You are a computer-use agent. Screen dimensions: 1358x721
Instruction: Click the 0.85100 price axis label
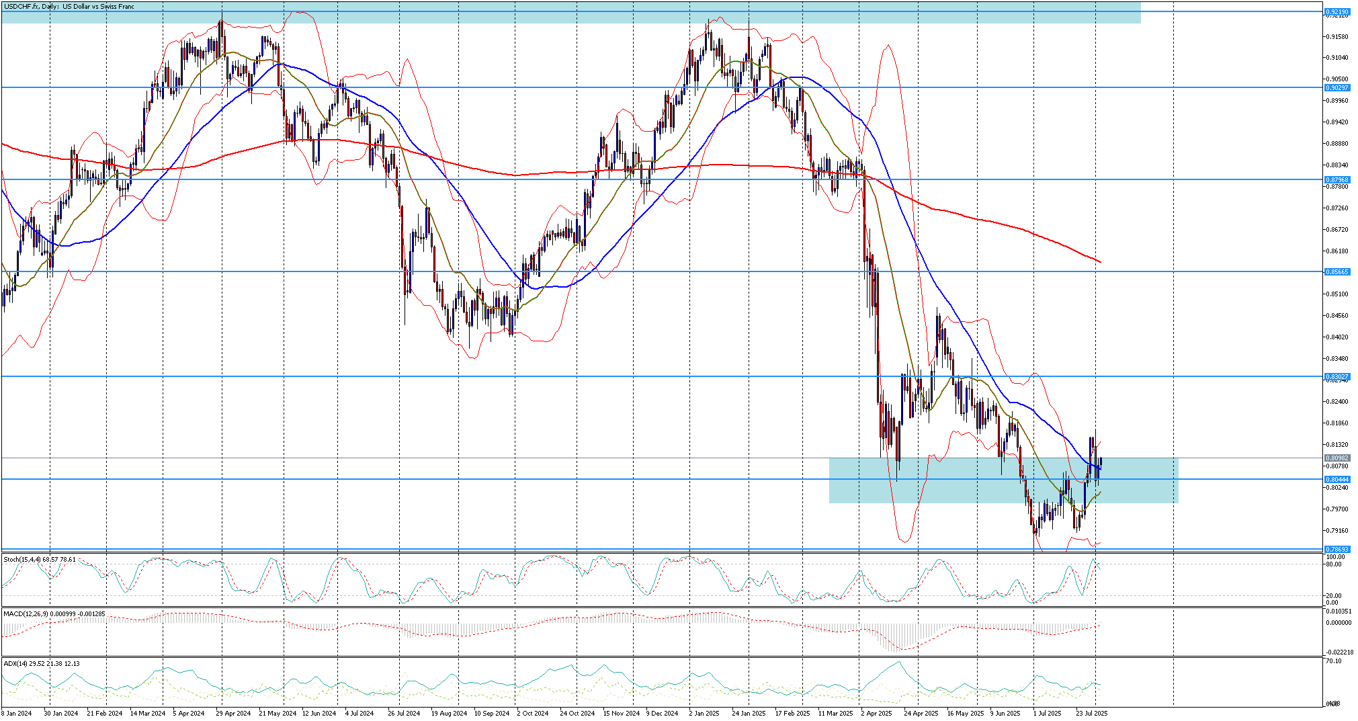point(1336,294)
